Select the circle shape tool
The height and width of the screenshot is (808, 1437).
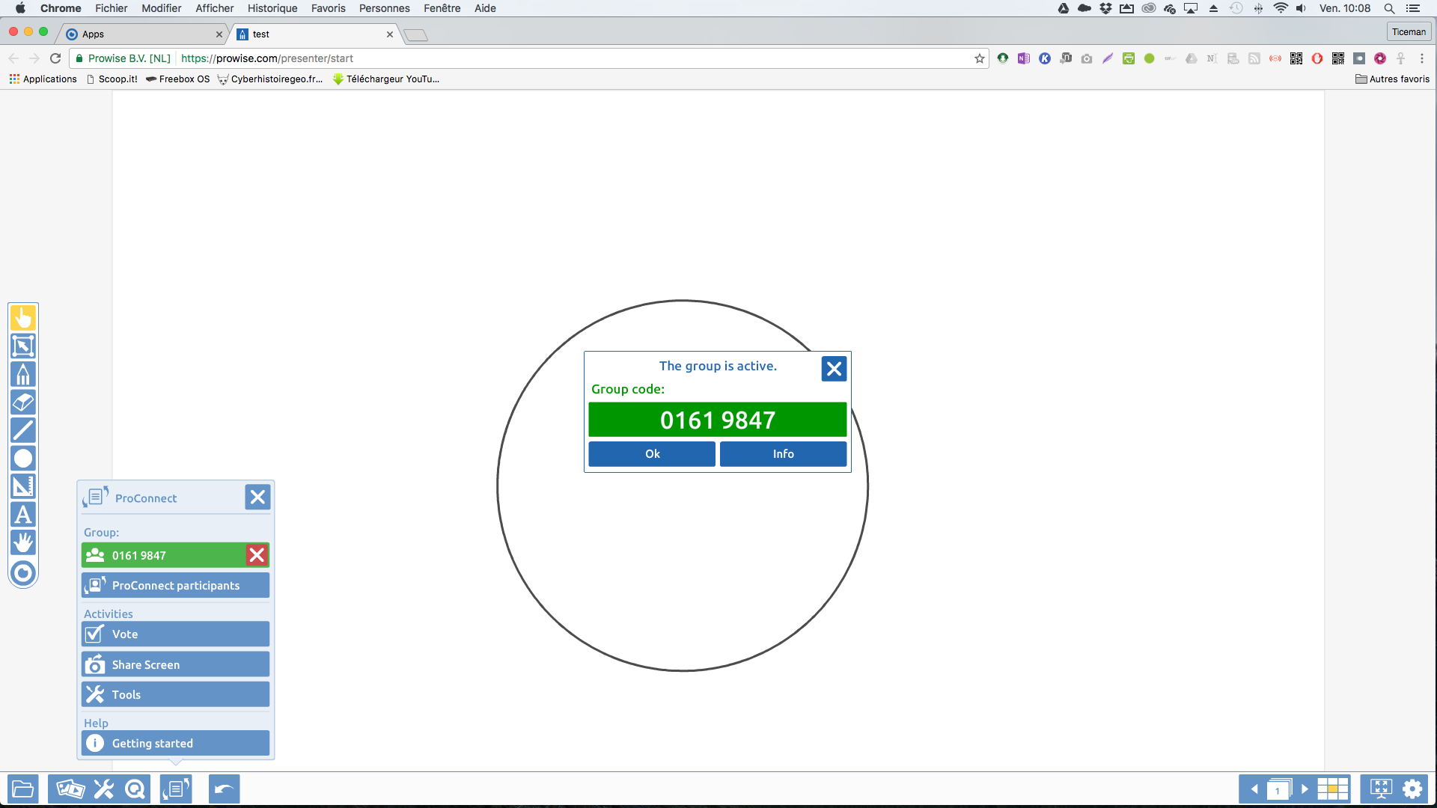23,459
